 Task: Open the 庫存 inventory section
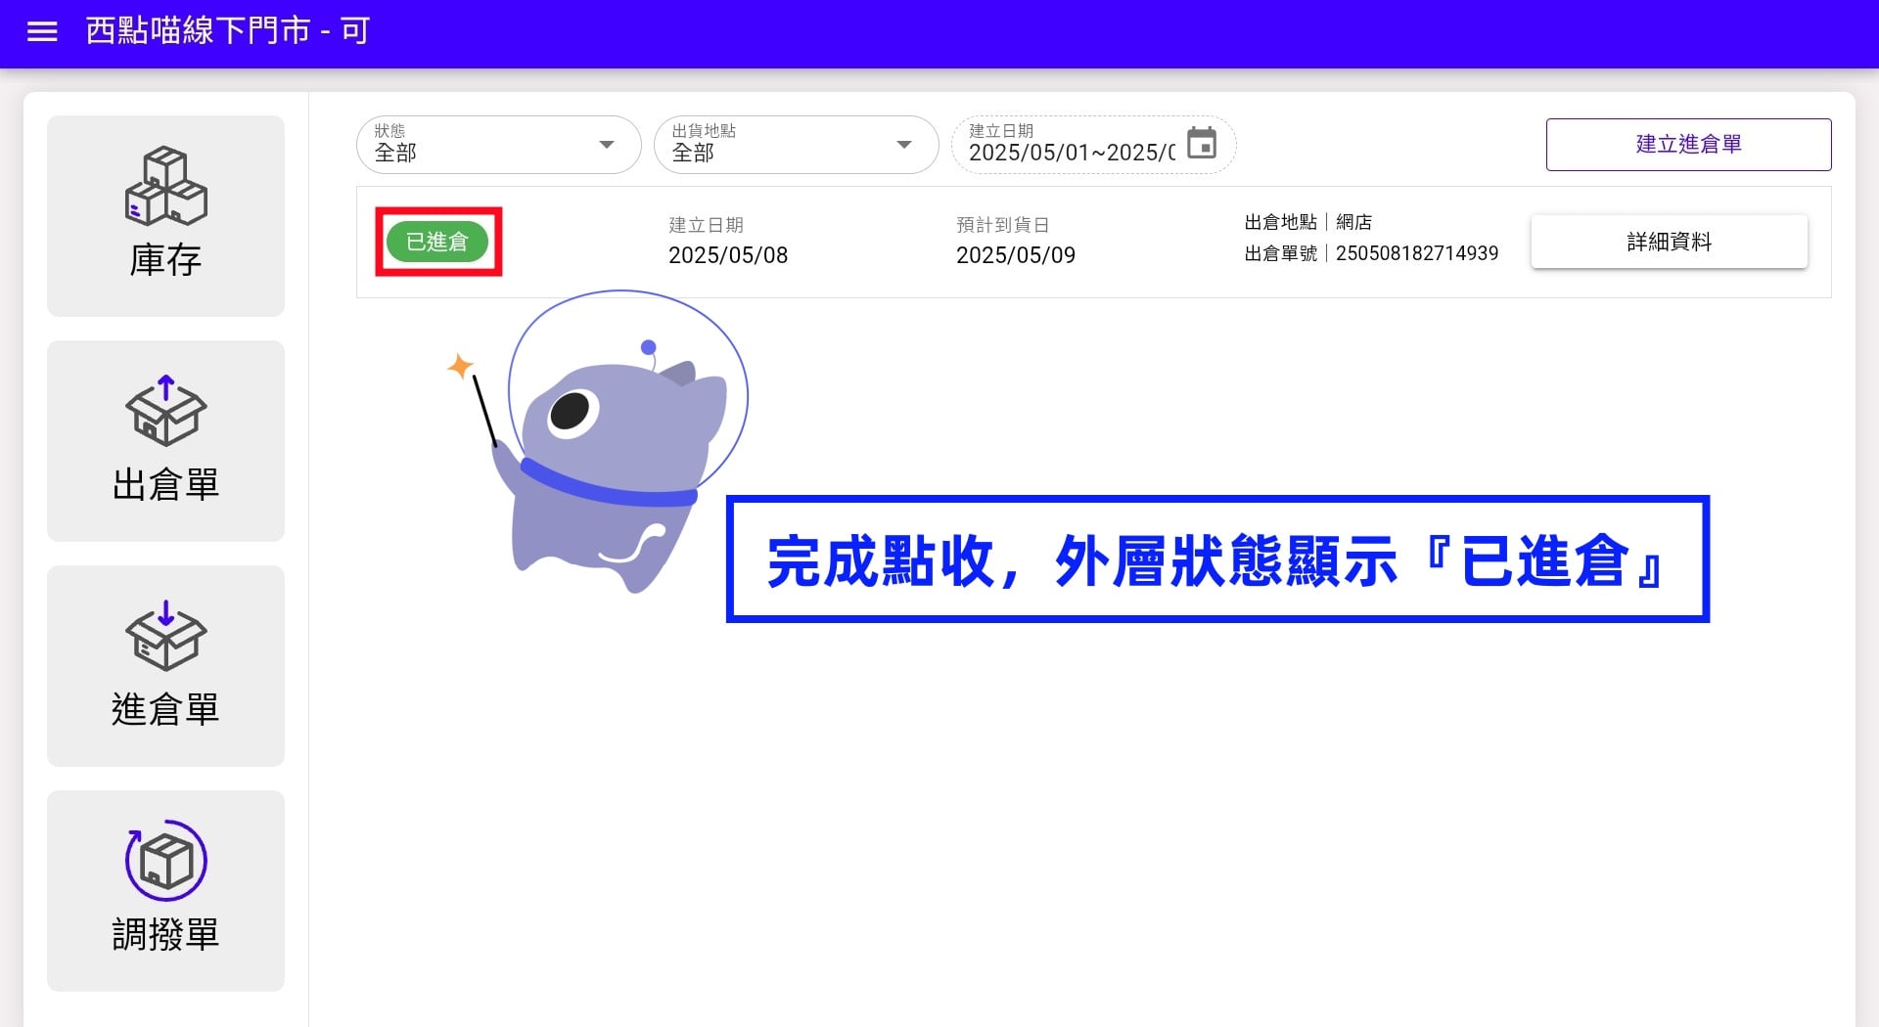[x=165, y=216]
